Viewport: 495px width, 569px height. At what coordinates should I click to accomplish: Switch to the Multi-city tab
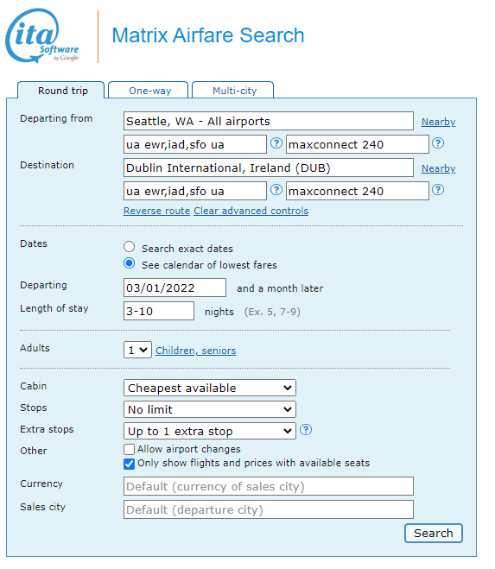click(x=232, y=91)
